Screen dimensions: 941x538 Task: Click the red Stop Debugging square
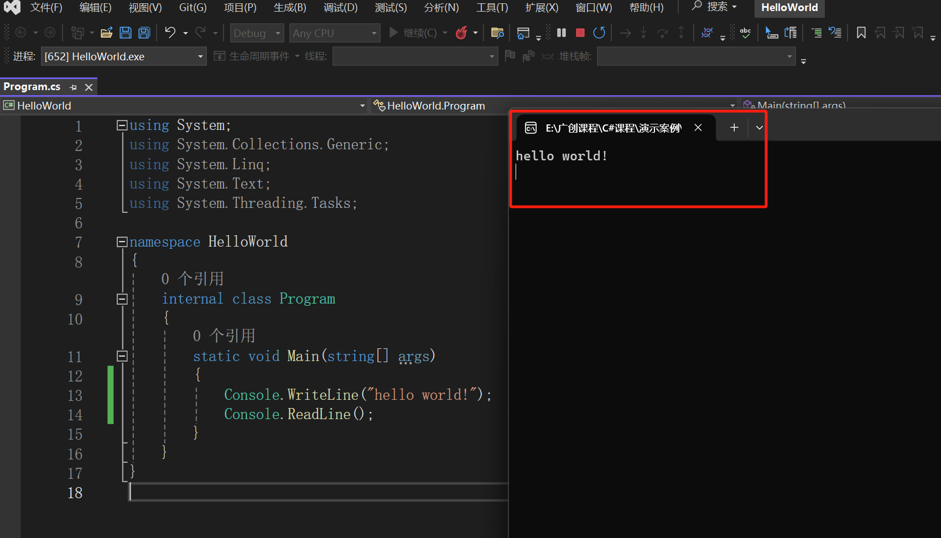pos(580,33)
